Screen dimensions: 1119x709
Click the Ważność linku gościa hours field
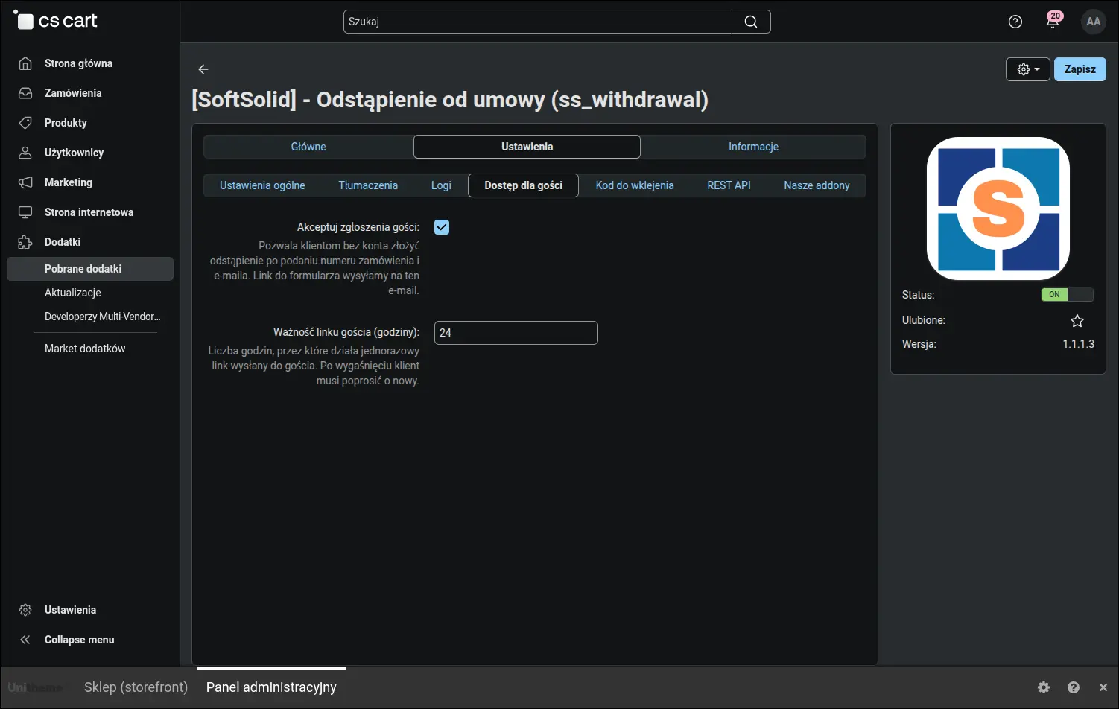pyautogui.click(x=516, y=333)
